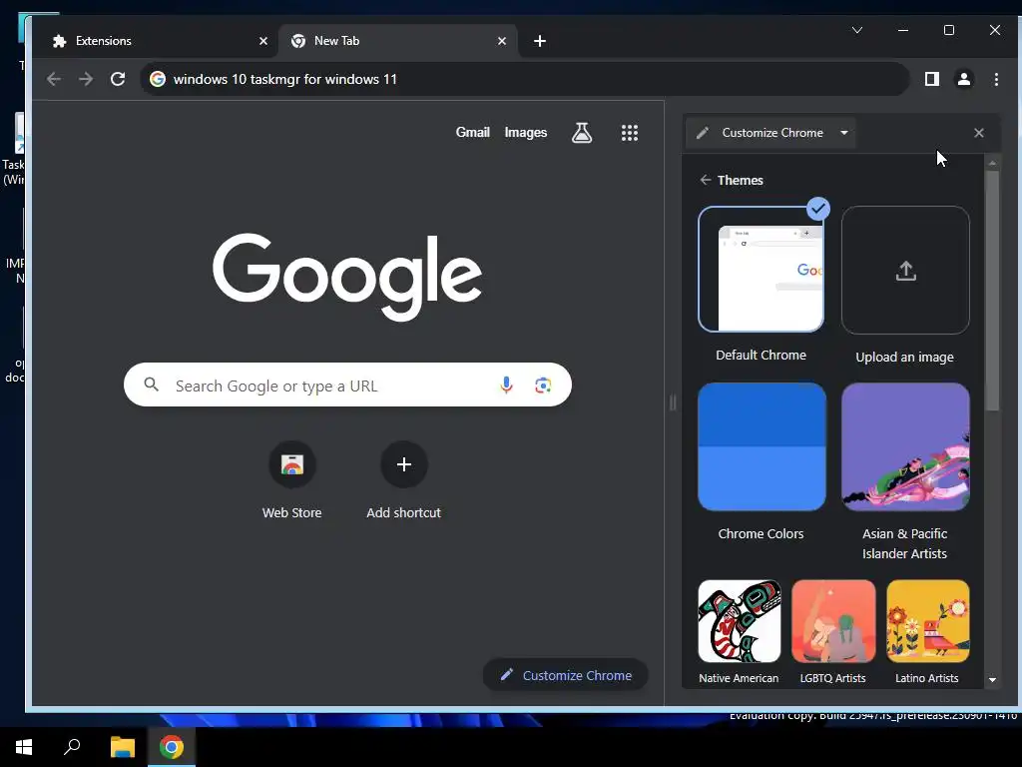This screenshot has width=1022, height=767.
Task: Open the LGBTQ Artists theme collection
Action: pos(833,621)
